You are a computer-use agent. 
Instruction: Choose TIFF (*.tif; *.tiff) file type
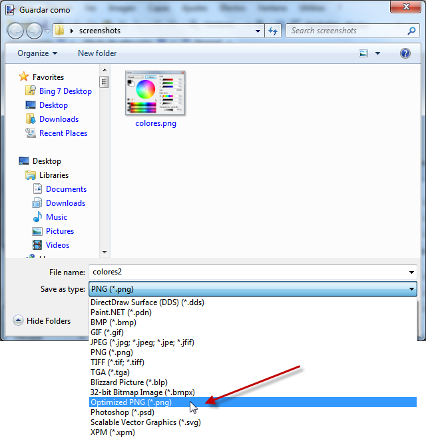click(x=253, y=362)
